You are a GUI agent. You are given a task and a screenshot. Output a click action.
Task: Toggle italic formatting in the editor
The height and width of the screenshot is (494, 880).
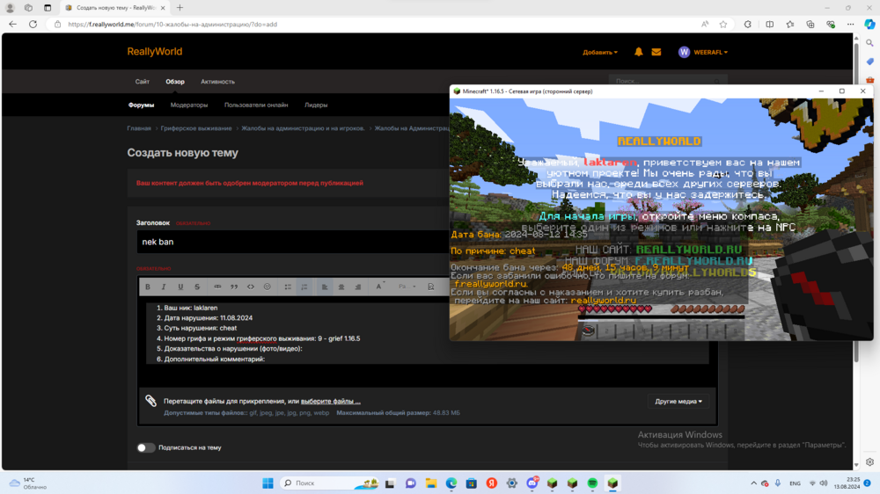pos(164,287)
